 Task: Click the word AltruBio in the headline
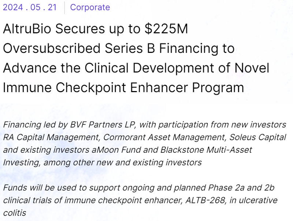pyautogui.click(x=27, y=29)
